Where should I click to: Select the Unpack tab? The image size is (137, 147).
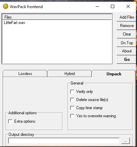[x=114, y=74]
